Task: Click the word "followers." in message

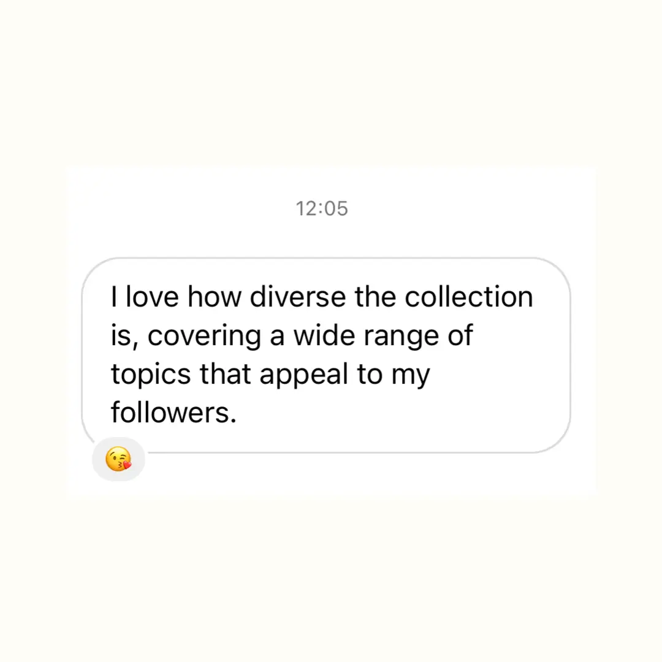Action: [x=173, y=412]
